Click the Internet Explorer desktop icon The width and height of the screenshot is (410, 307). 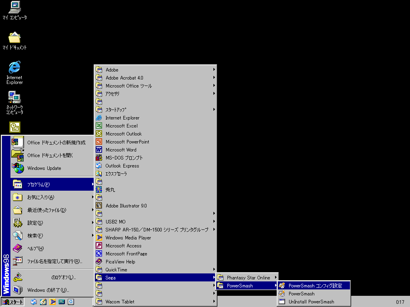click(15, 73)
